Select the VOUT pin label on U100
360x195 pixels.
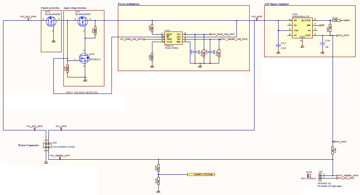tap(308, 35)
